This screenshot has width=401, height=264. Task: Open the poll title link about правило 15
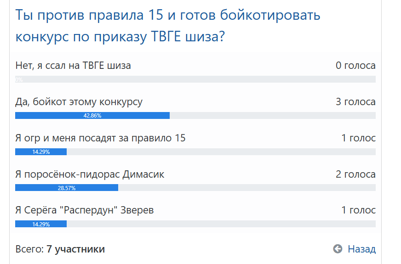tap(168, 26)
